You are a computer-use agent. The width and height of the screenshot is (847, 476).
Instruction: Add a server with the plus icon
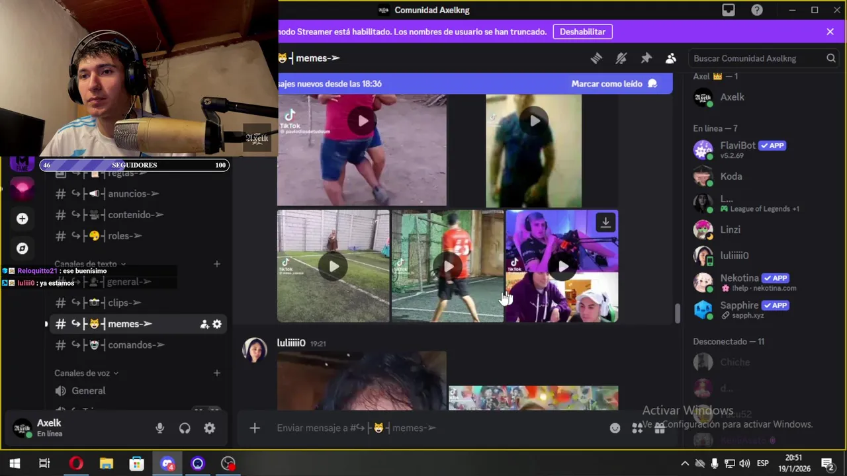[22, 219]
